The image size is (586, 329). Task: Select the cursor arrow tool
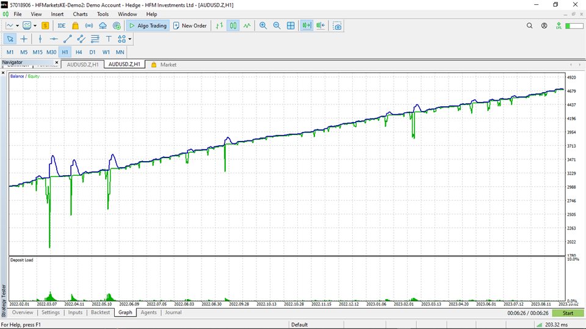10,39
